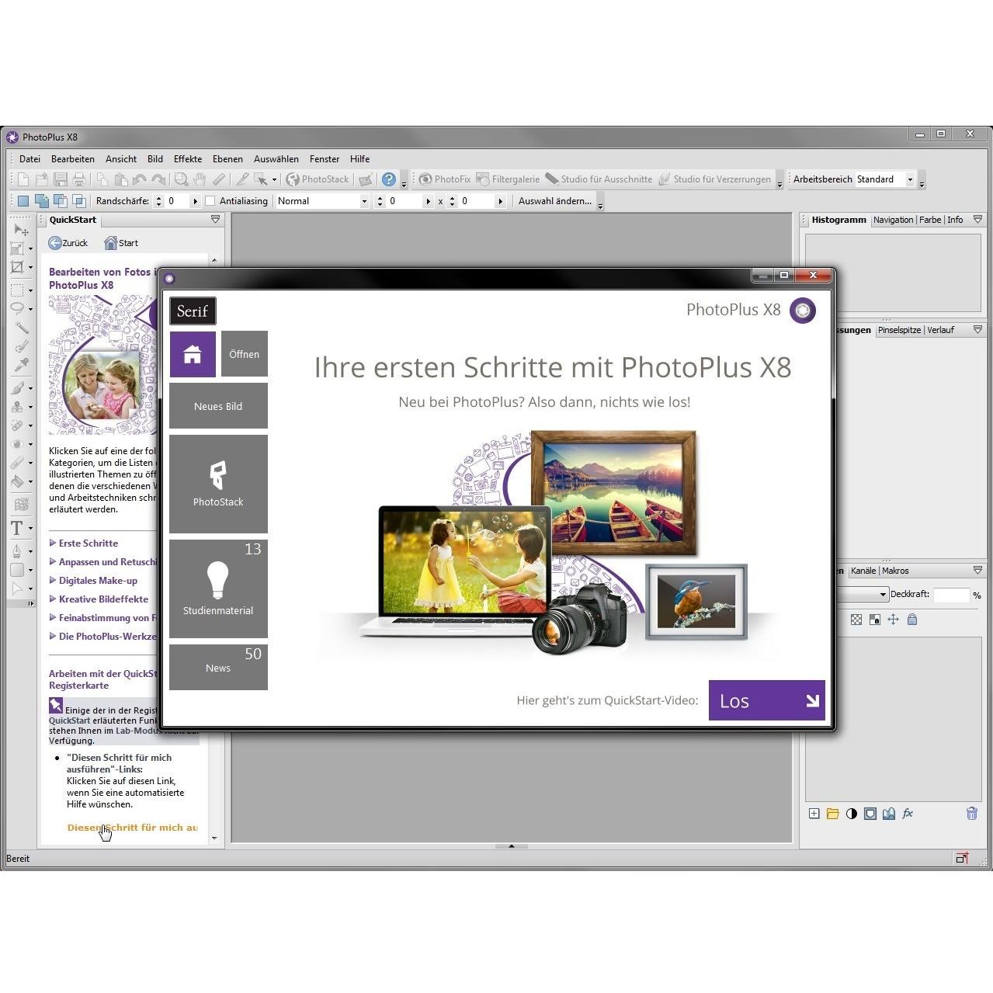Viewport: 993px width, 993px height.
Task: Click the Öffnen tile in startup dialog
Action: click(244, 354)
